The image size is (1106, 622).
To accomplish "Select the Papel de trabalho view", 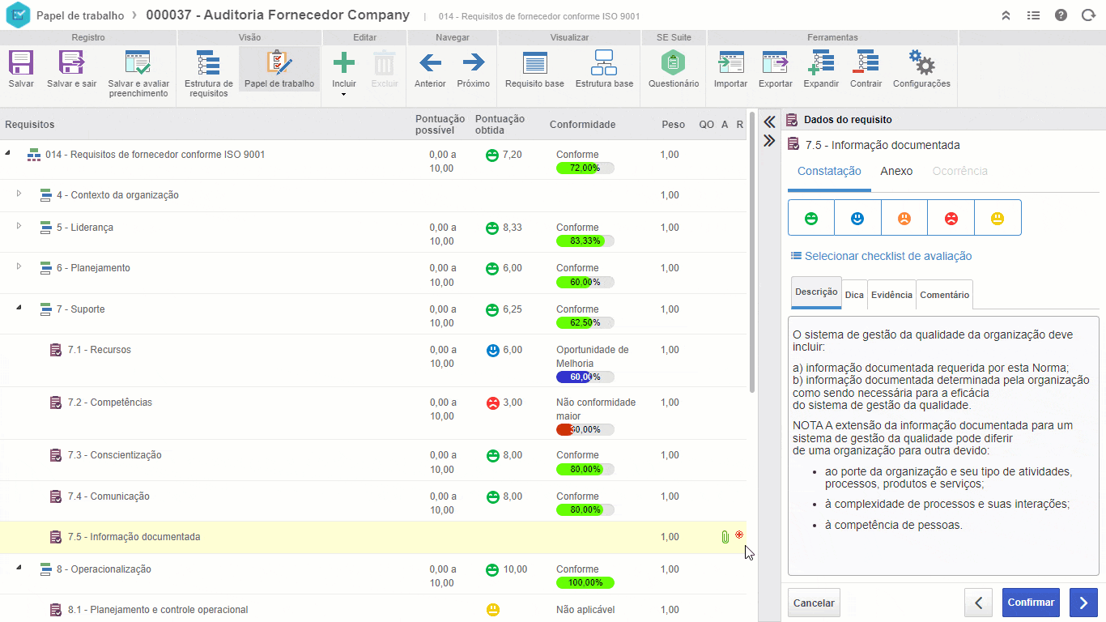I will (x=279, y=69).
